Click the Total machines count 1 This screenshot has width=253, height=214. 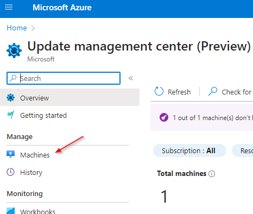click(x=165, y=197)
